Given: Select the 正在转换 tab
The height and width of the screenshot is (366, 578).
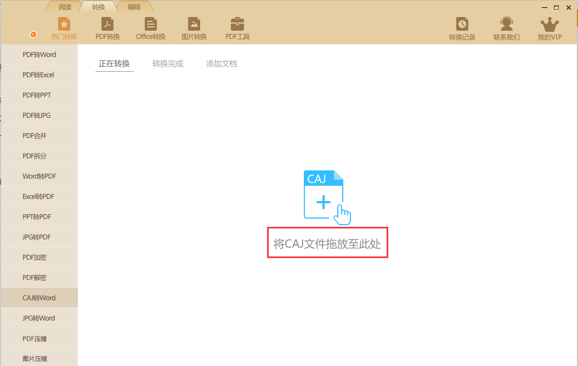Looking at the screenshot, I should point(114,64).
